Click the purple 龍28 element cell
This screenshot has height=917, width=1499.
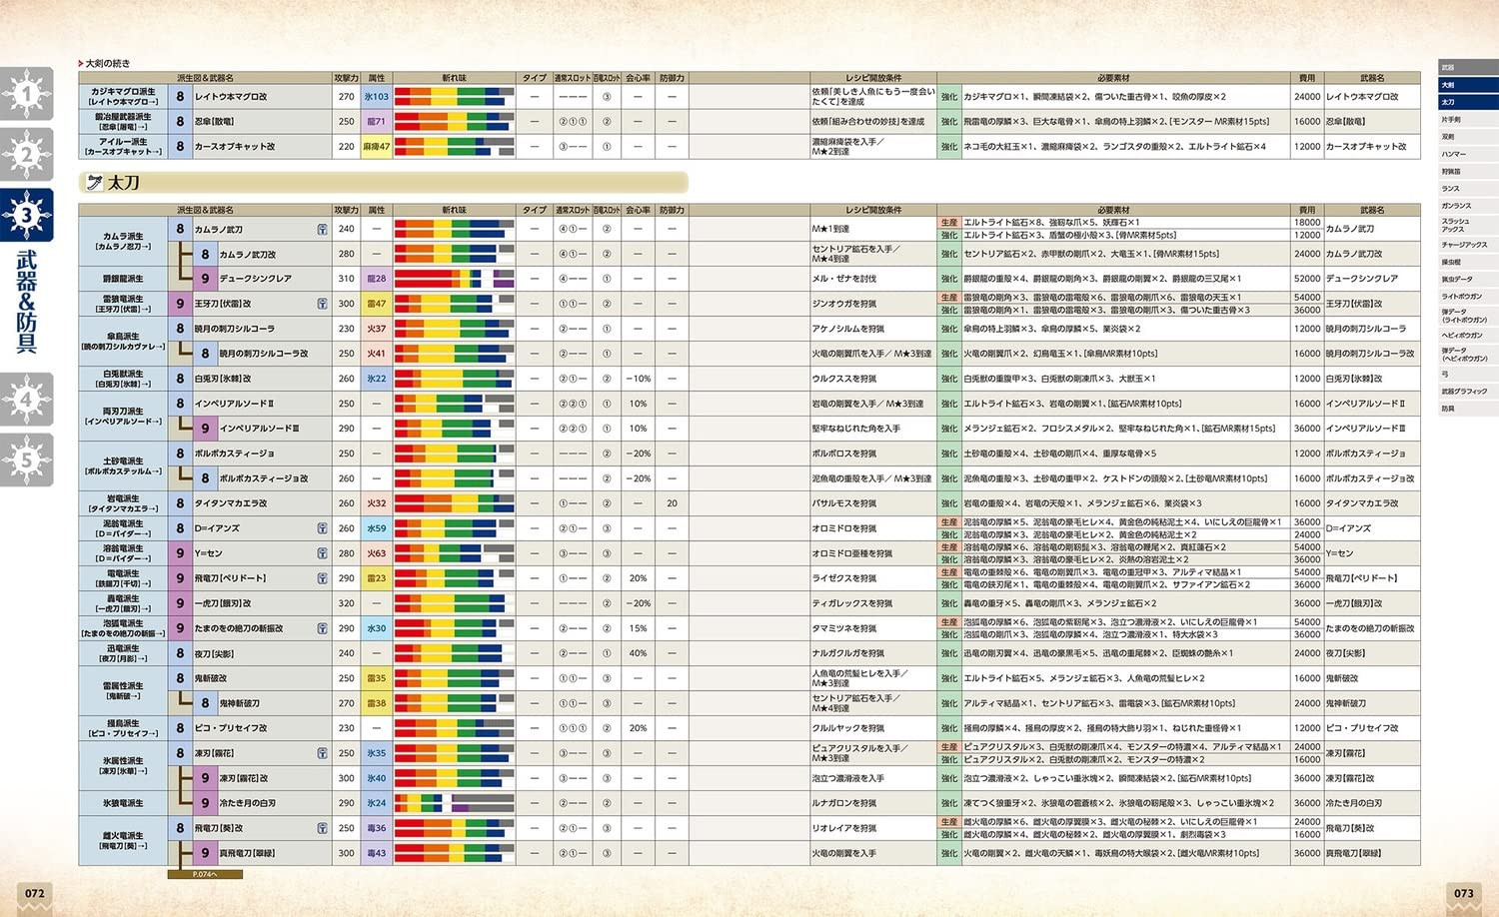(x=377, y=279)
